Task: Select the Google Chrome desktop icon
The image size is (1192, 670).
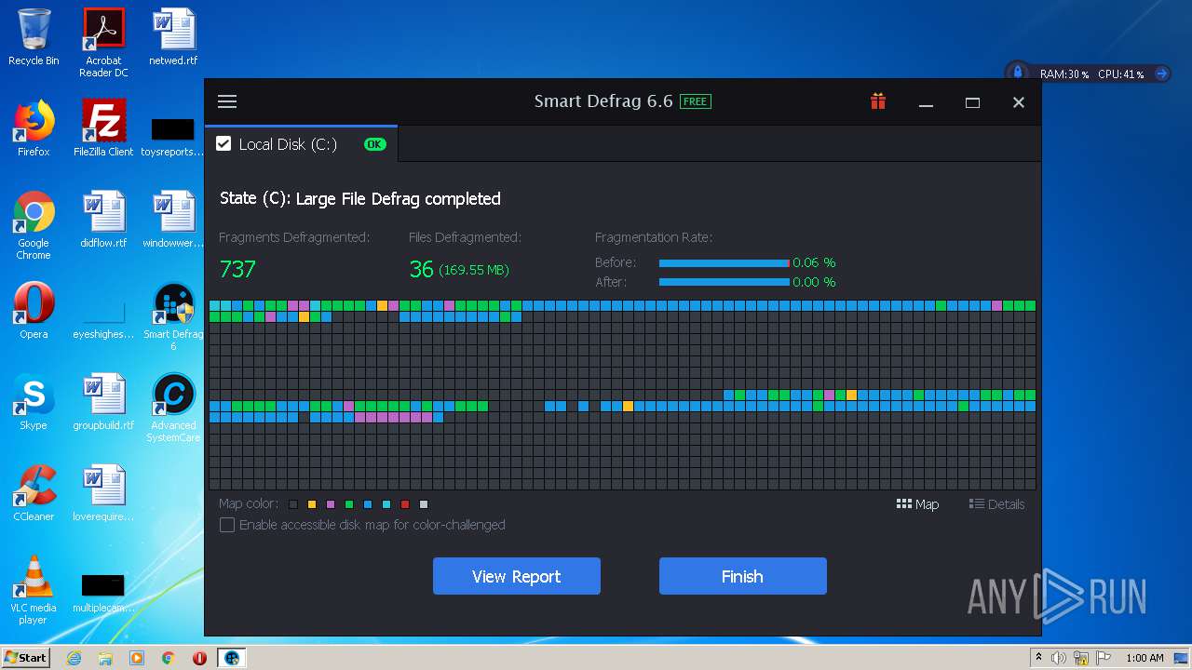Action: click(x=34, y=225)
